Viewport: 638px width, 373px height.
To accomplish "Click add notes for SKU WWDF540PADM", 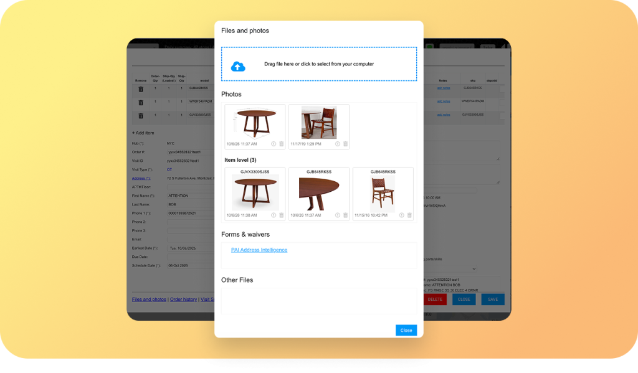I will (x=444, y=102).
